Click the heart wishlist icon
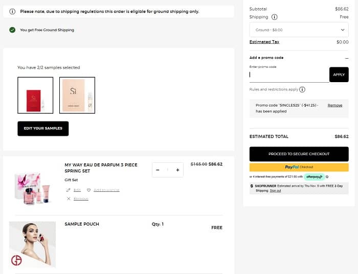This screenshot has width=358, height=274. click(x=88, y=190)
